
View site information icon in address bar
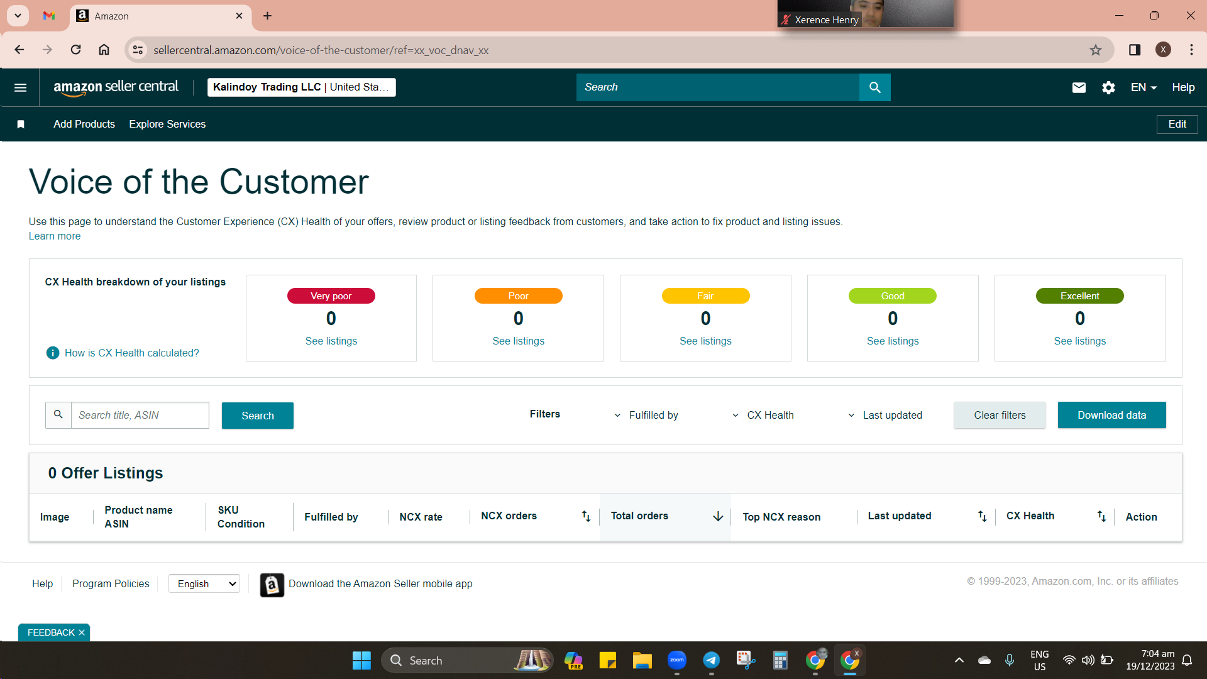138,50
